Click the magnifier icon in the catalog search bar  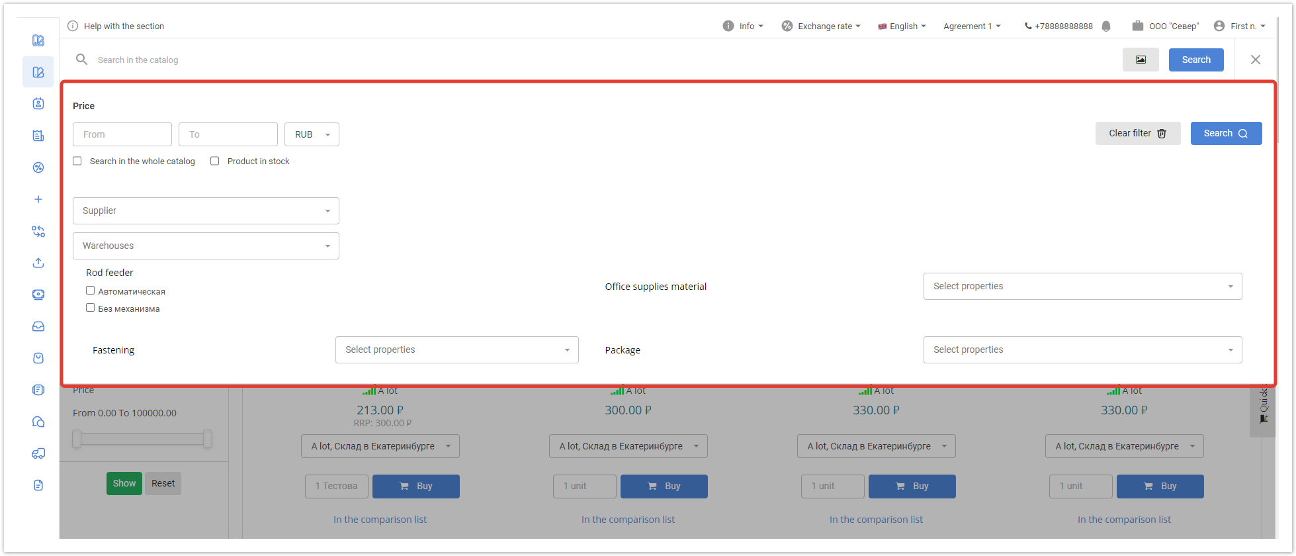click(x=81, y=60)
